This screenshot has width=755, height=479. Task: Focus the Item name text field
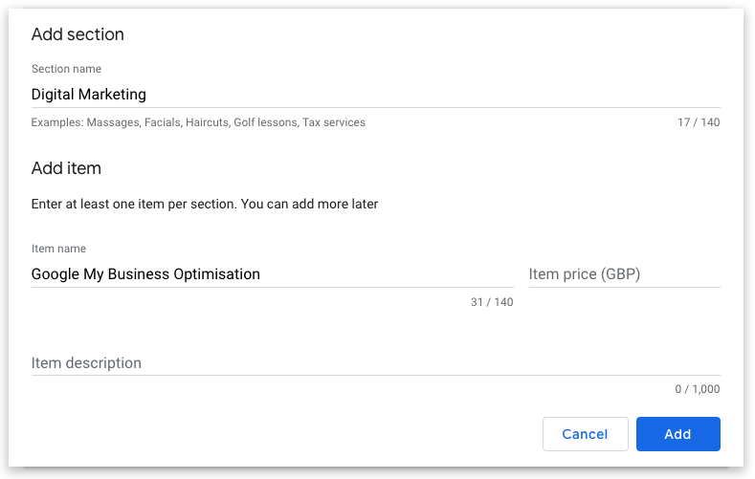(272, 274)
